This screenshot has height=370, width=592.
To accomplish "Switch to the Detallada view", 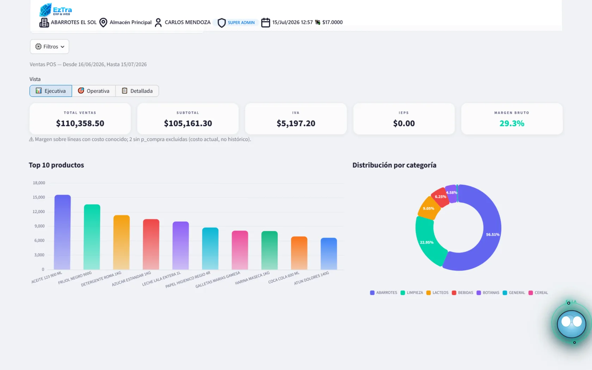I will click(137, 91).
